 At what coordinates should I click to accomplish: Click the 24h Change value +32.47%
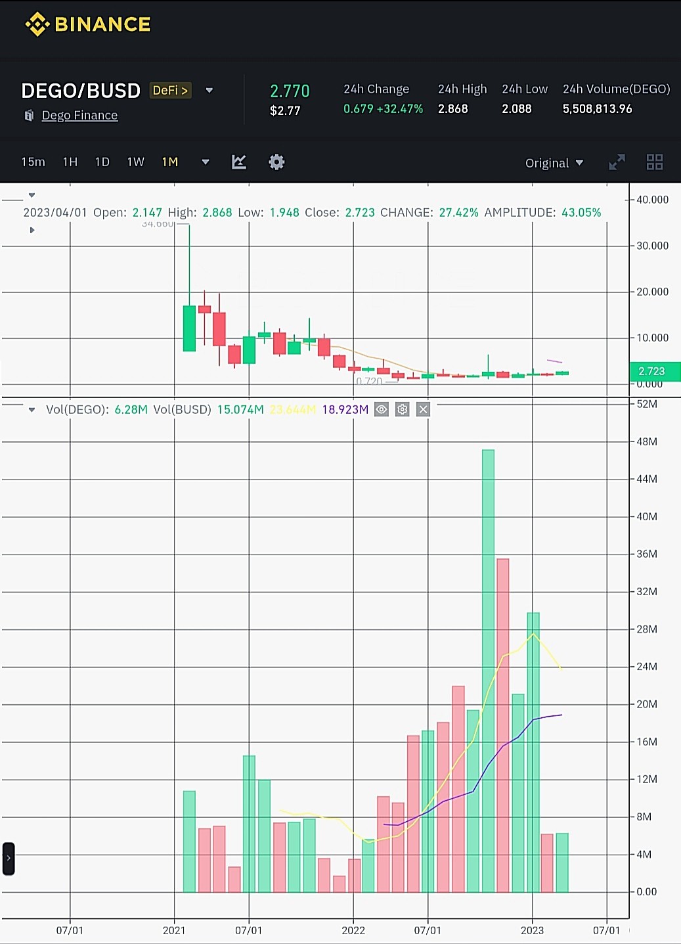(400, 109)
